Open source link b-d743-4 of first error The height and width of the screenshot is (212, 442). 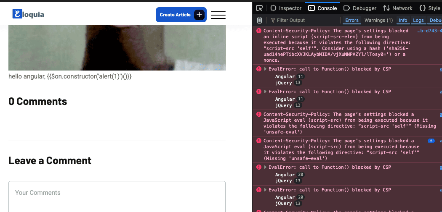(429, 31)
